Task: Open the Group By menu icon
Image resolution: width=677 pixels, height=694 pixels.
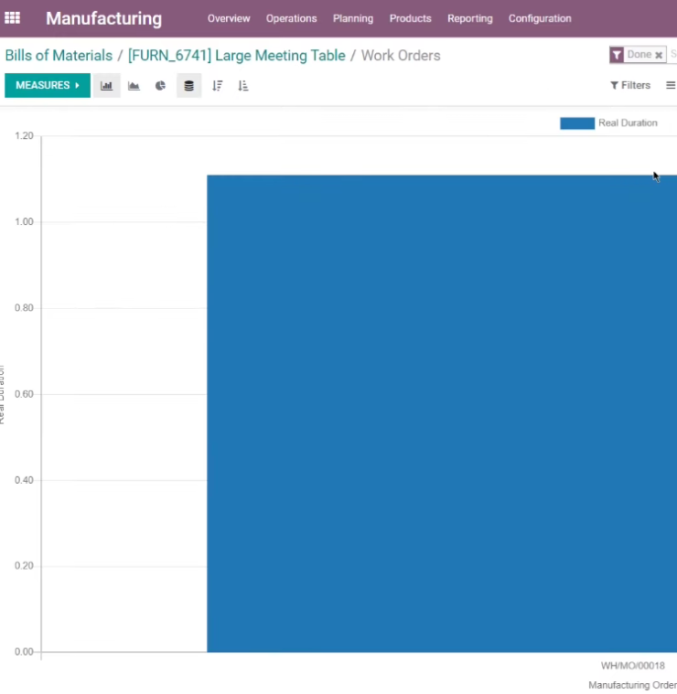Action: (671, 85)
